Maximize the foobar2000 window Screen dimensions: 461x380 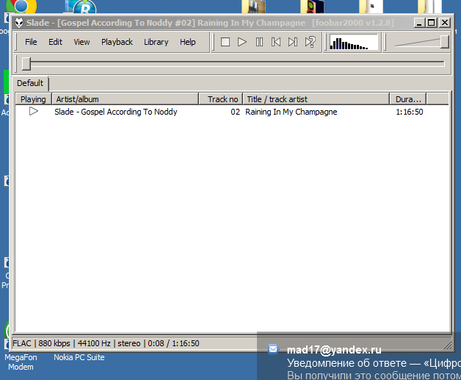coord(432,23)
